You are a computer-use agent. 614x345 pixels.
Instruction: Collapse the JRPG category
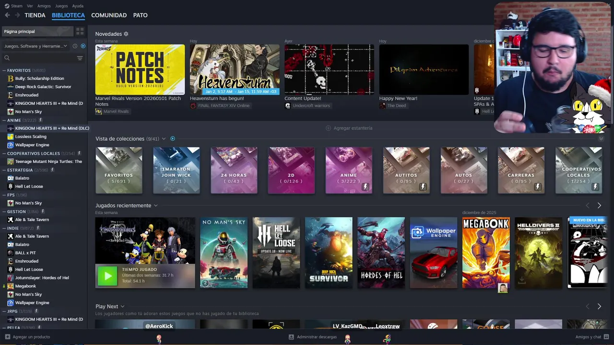point(4,311)
